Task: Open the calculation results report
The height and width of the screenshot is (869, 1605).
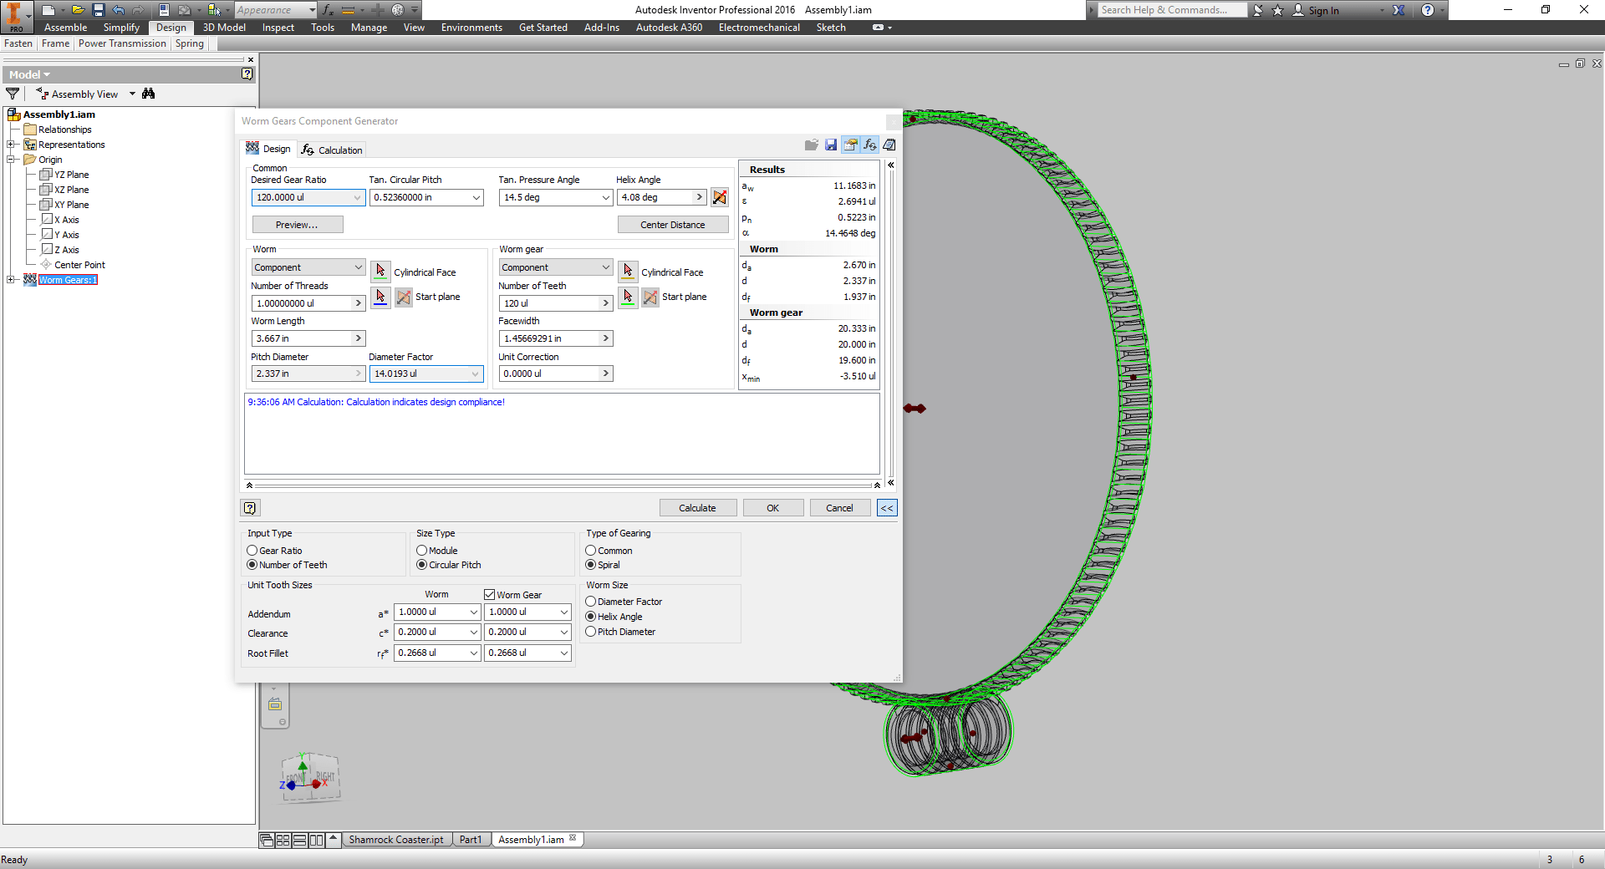Action: (x=889, y=145)
